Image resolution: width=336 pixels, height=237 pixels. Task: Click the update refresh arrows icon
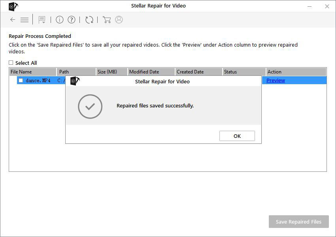tap(89, 20)
